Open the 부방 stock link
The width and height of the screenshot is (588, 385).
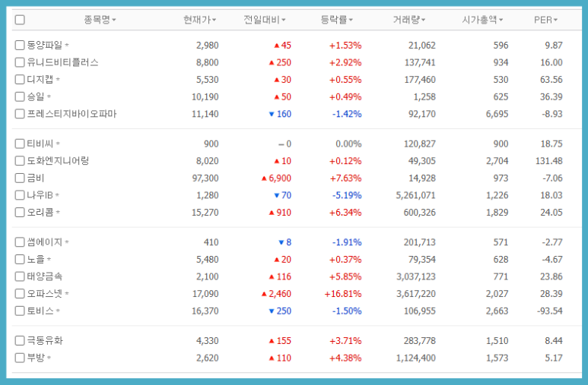click(36, 358)
